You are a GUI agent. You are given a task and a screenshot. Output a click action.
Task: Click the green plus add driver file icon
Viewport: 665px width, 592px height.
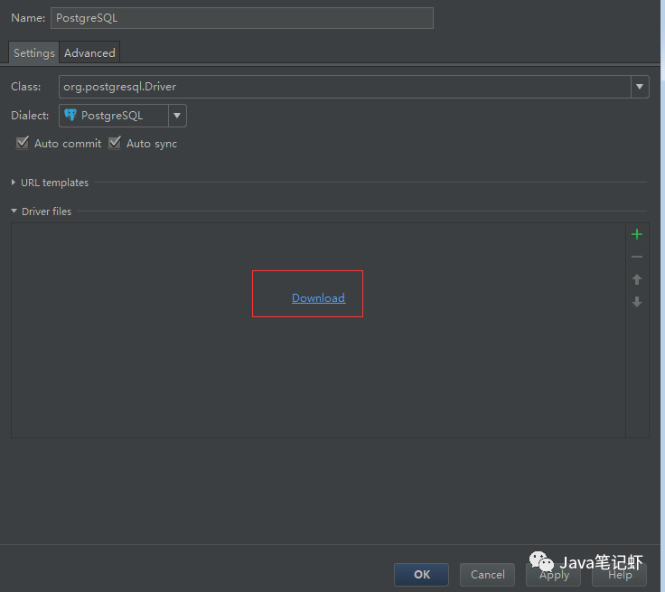click(637, 234)
